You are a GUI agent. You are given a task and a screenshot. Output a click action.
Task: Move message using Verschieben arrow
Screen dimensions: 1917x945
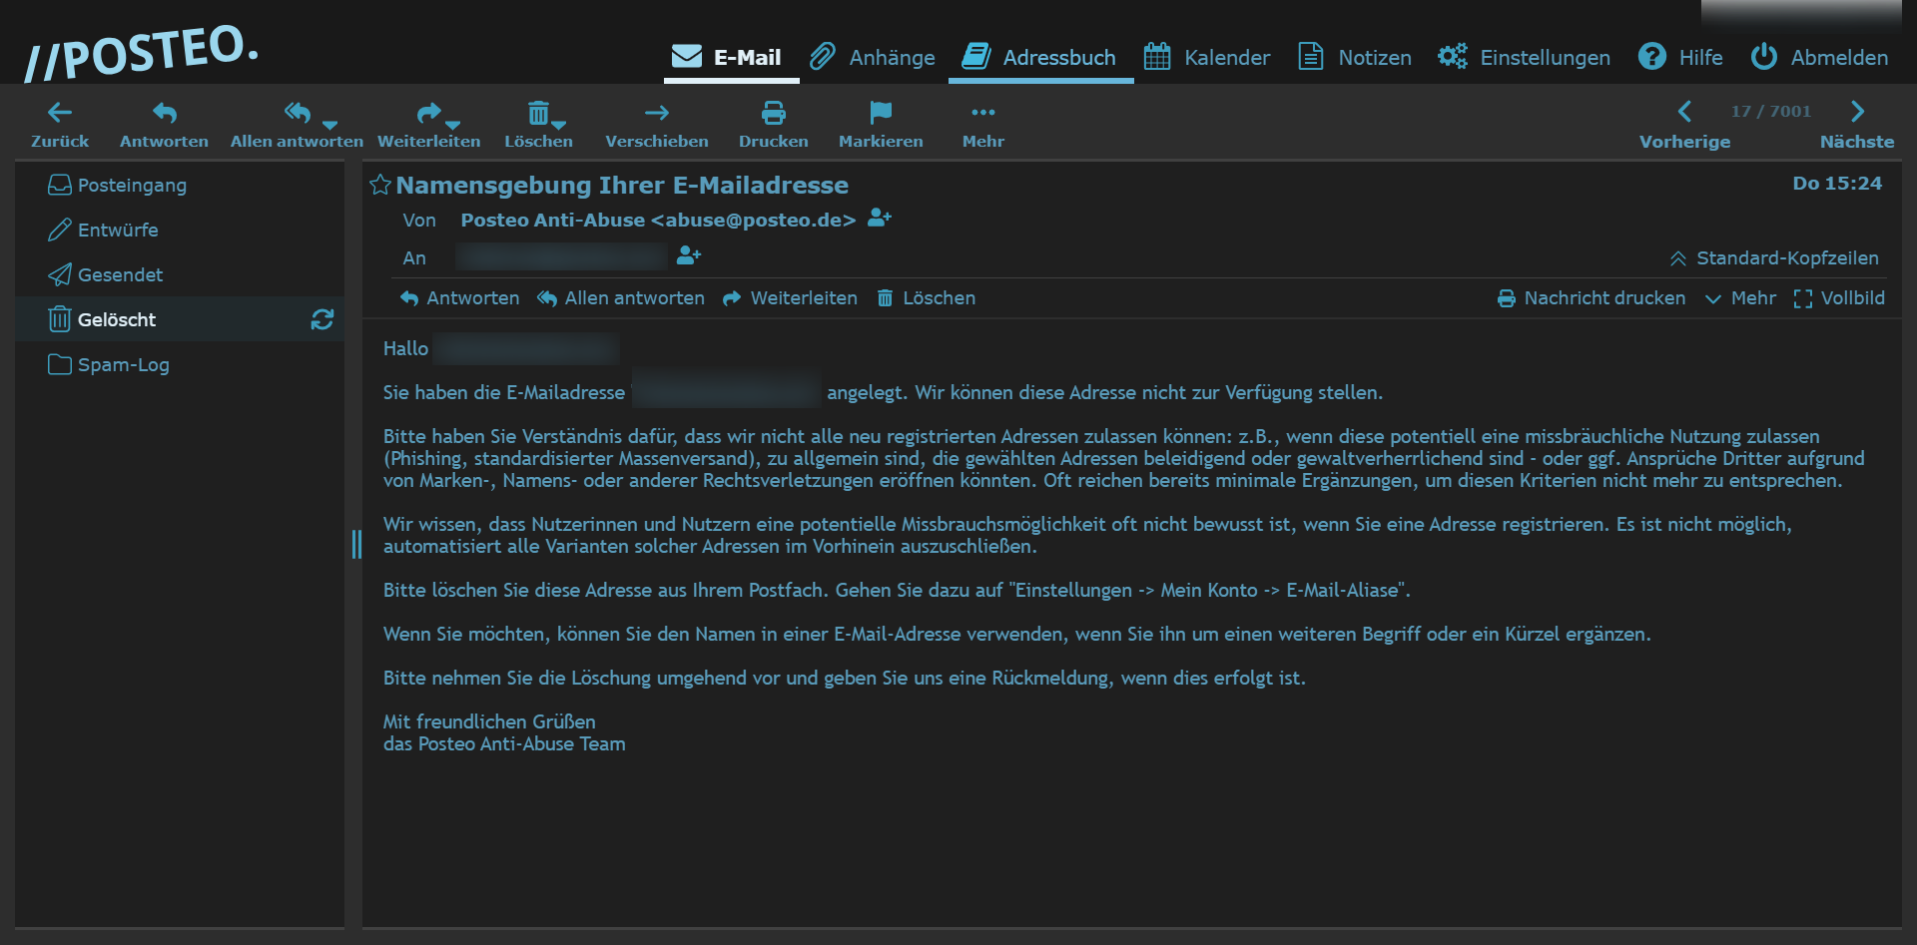click(656, 113)
